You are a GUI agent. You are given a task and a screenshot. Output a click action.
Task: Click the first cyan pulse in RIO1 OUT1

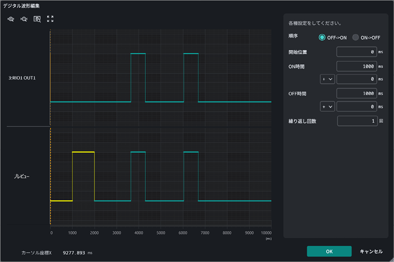tap(138, 77)
